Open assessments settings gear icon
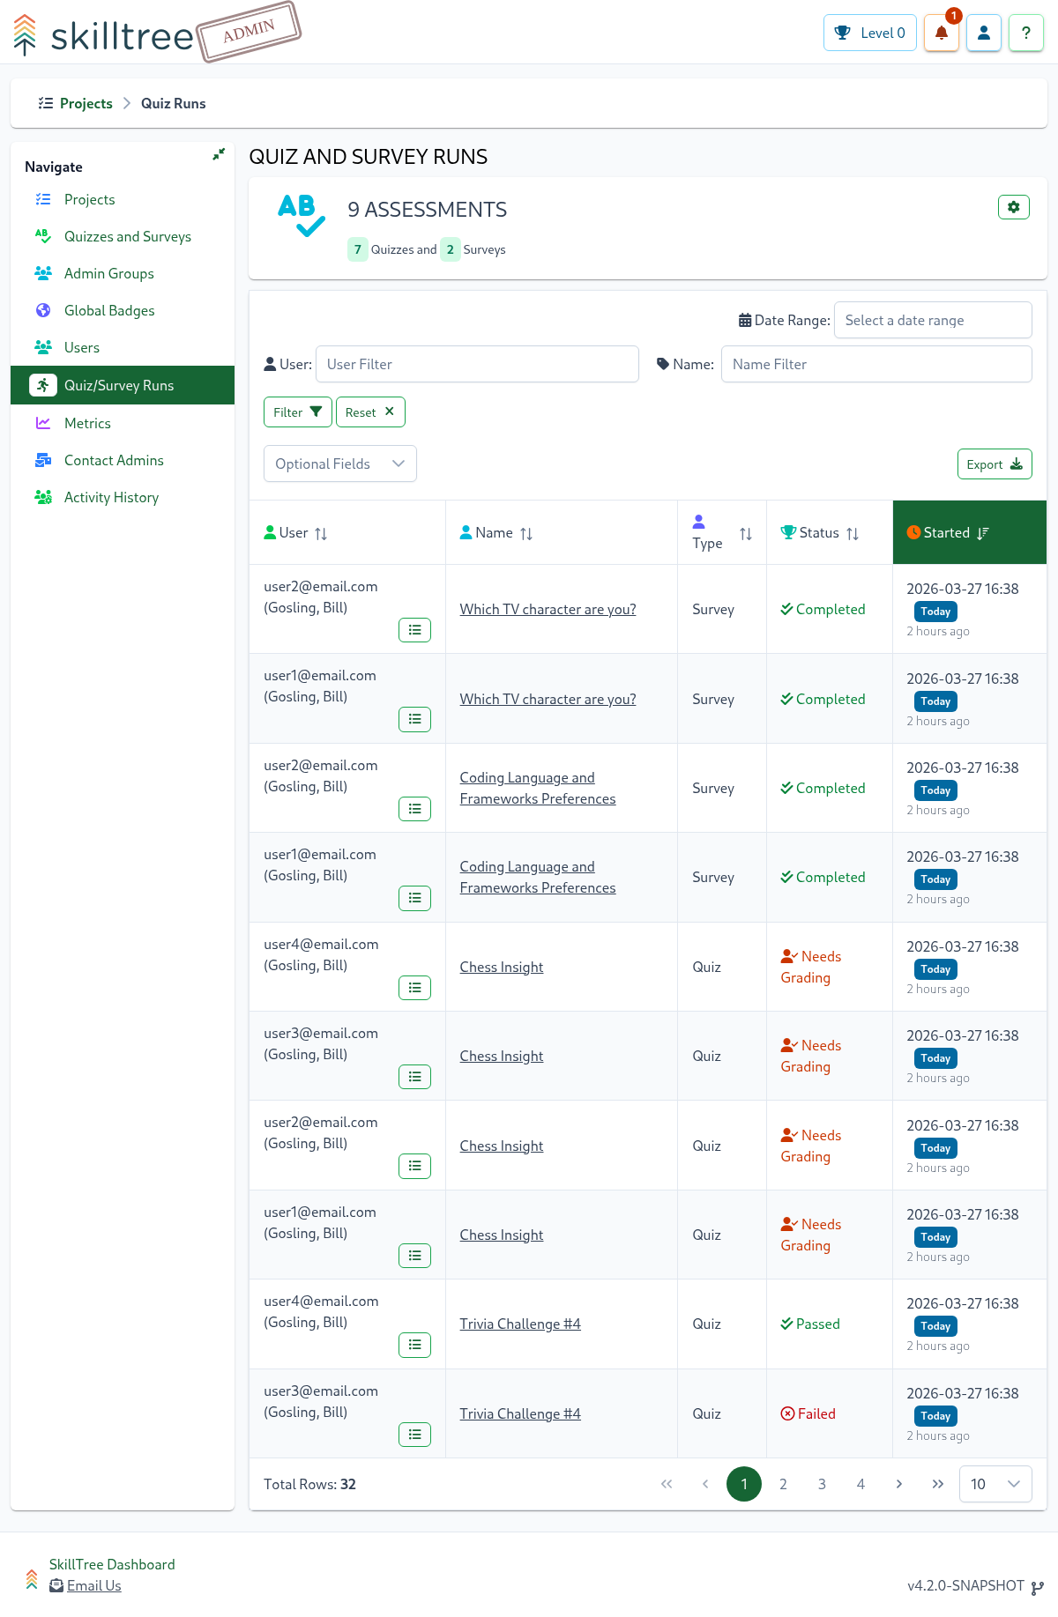The height and width of the screenshot is (1617, 1058). tap(1013, 207)
